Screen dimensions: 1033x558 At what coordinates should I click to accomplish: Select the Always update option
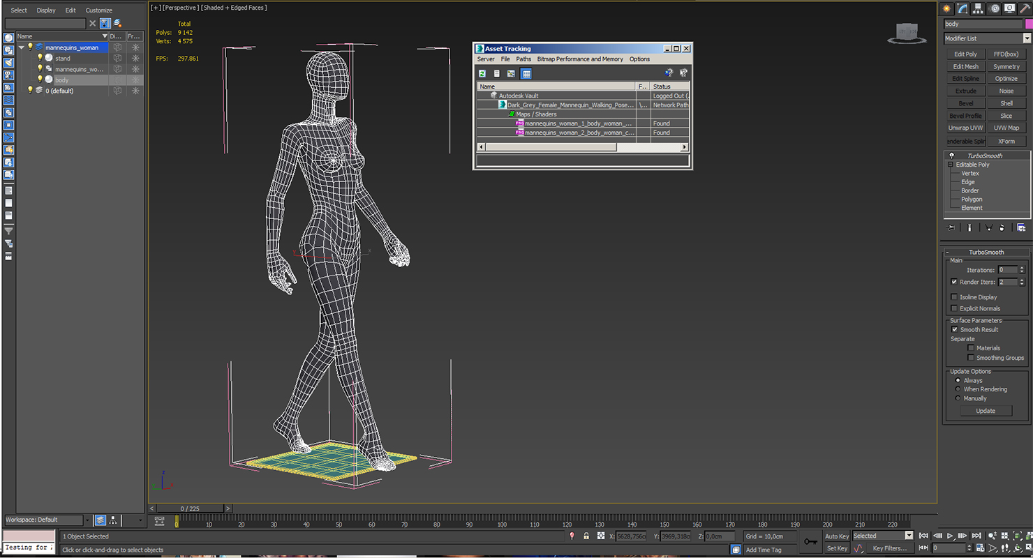[x=958, y=380]
